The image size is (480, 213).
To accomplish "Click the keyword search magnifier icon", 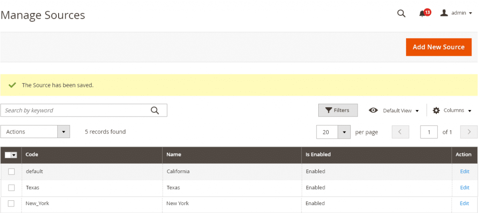I will [155, 110].
